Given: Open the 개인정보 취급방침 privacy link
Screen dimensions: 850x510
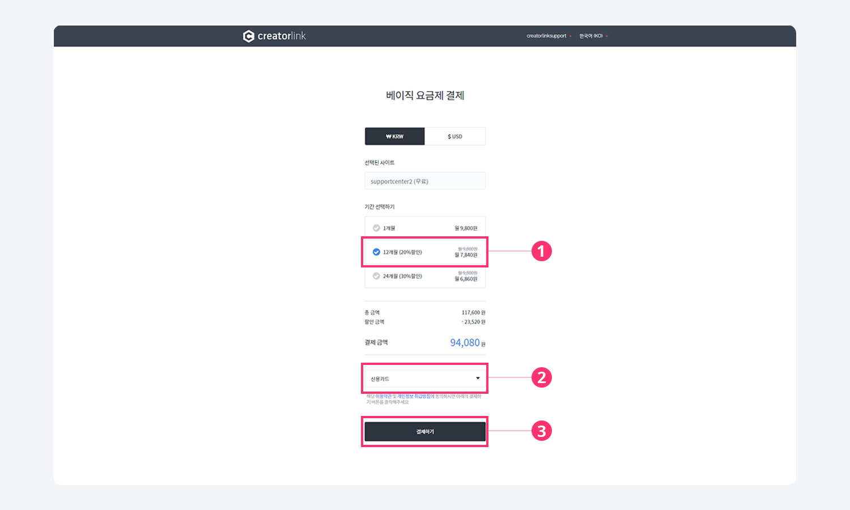Looking at the screenshot, I should 414,396.
